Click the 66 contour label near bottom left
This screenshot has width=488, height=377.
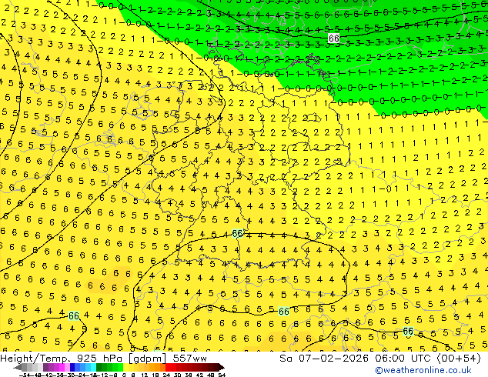[73, 316]
